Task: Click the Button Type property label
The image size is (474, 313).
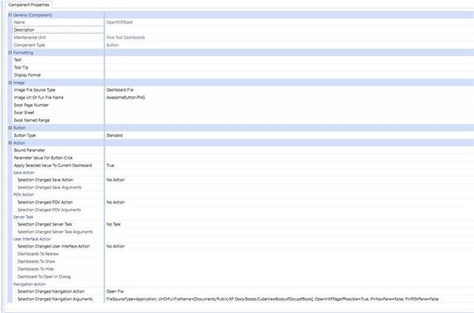Action: (x=24, y=136)
